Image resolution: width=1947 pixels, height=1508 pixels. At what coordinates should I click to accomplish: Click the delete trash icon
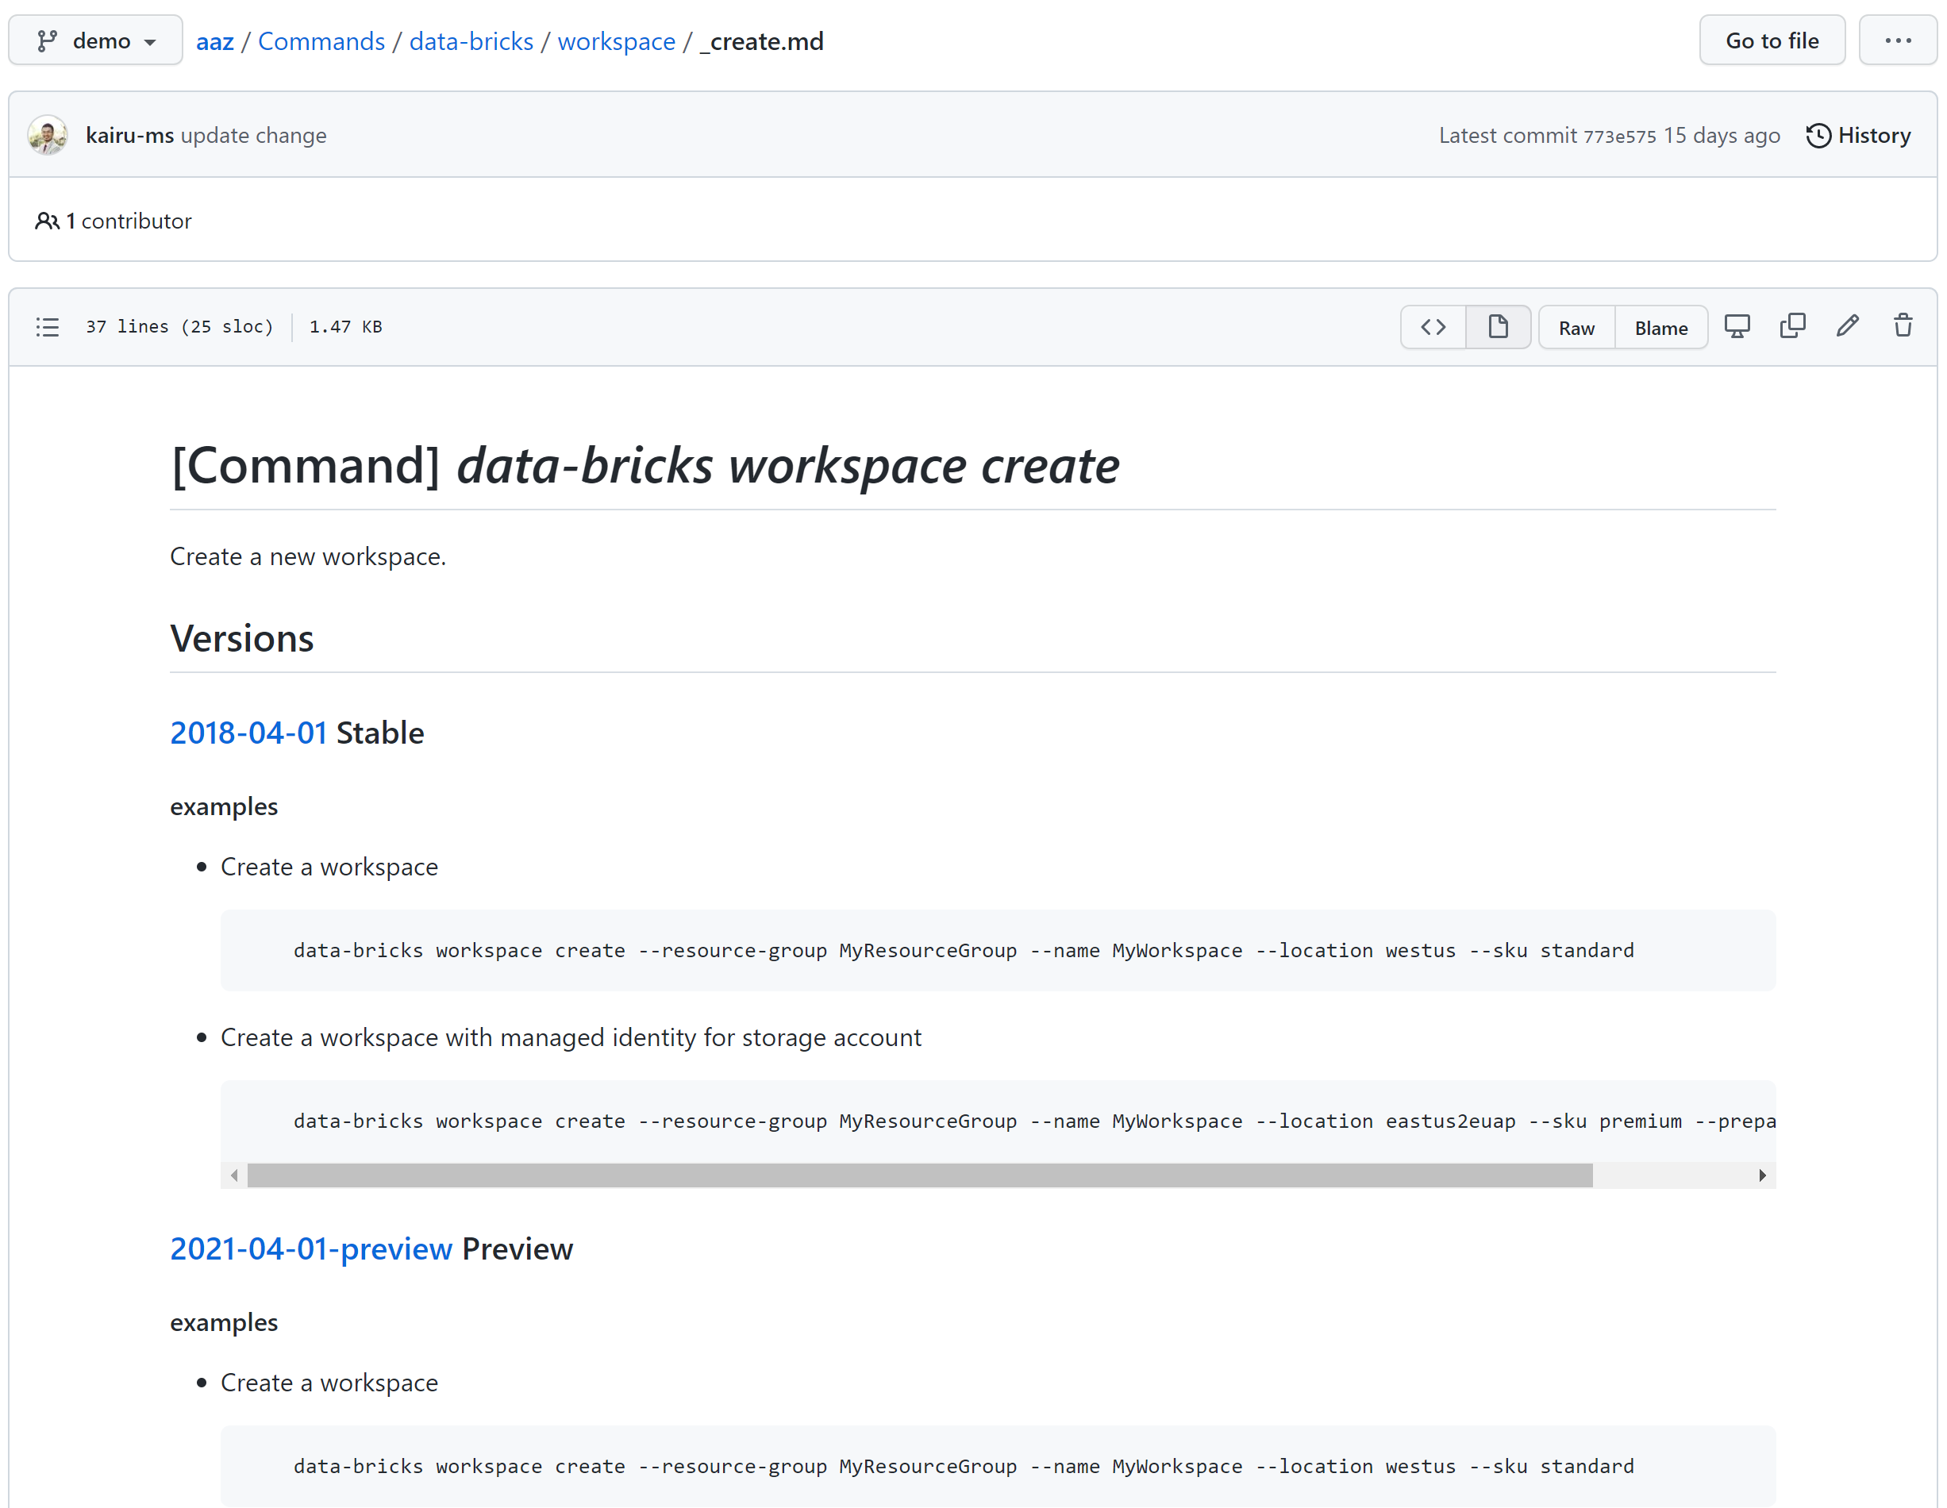click(x=1903, y=325)
